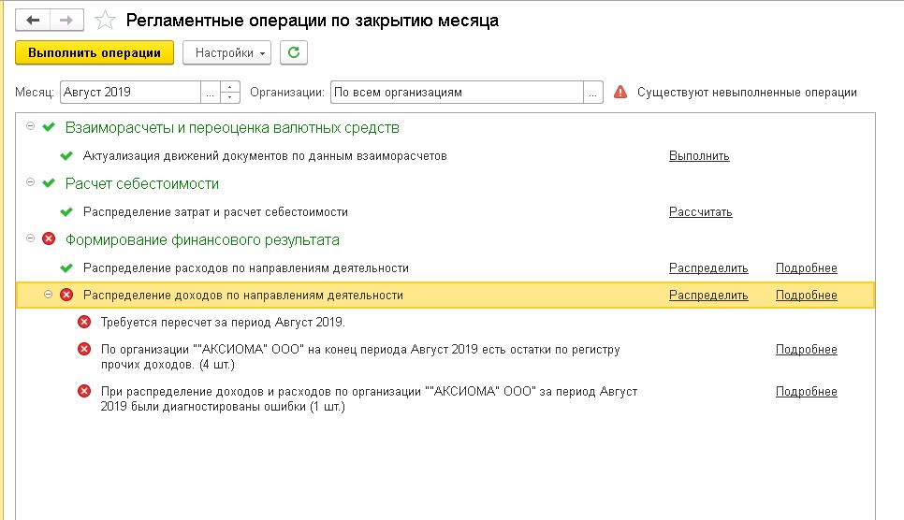
Task: Collapse the Взаиморасчеты и переоценка section
Action: click(31, 126)
